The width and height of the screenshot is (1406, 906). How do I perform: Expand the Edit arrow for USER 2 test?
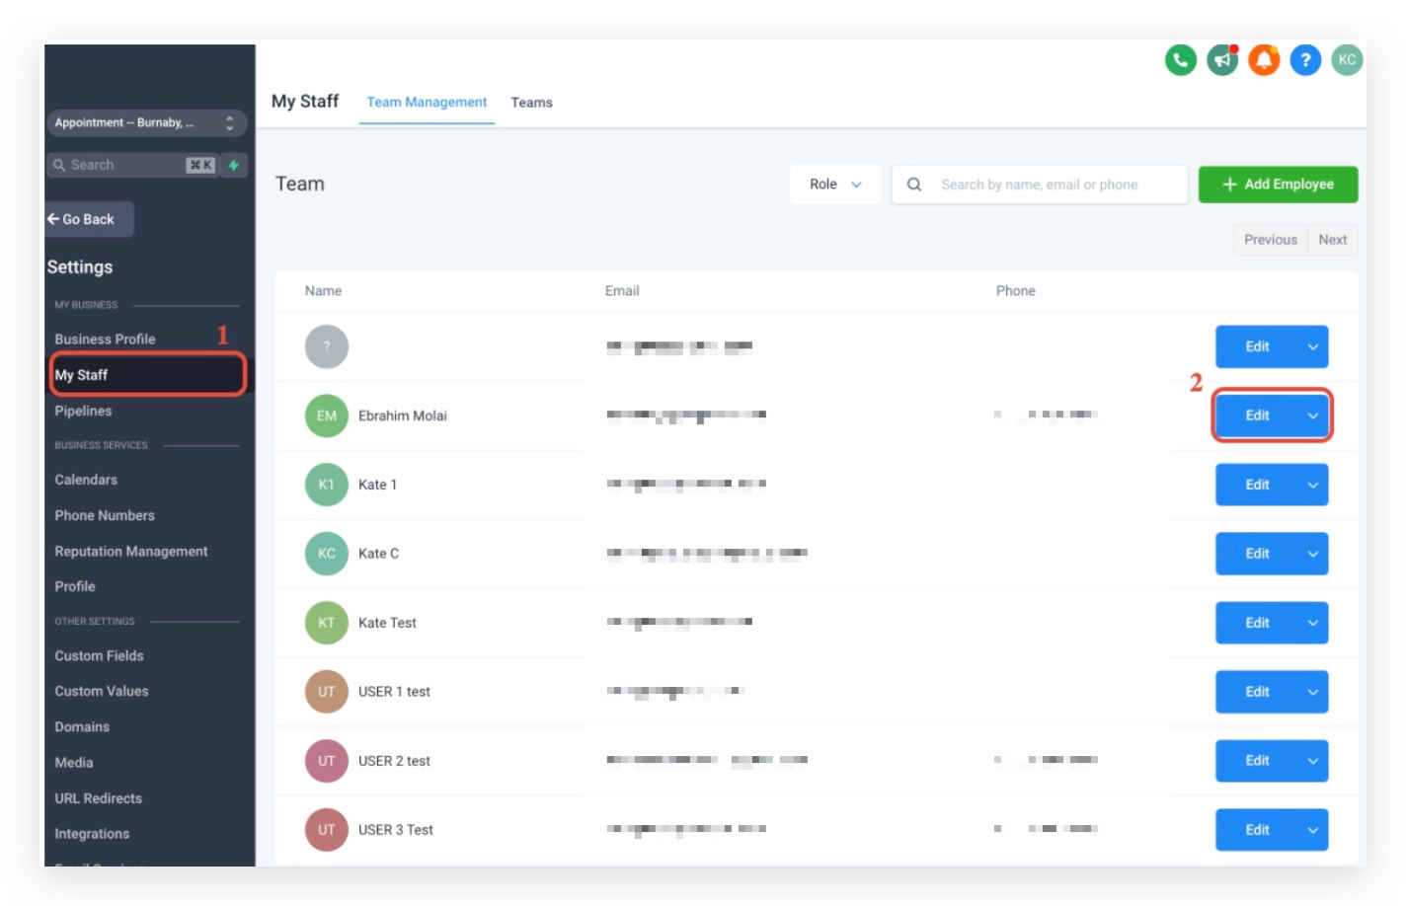click(x=1313, y=761)
